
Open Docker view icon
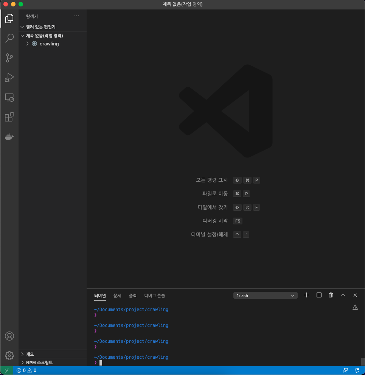click(x=9, y=137)
